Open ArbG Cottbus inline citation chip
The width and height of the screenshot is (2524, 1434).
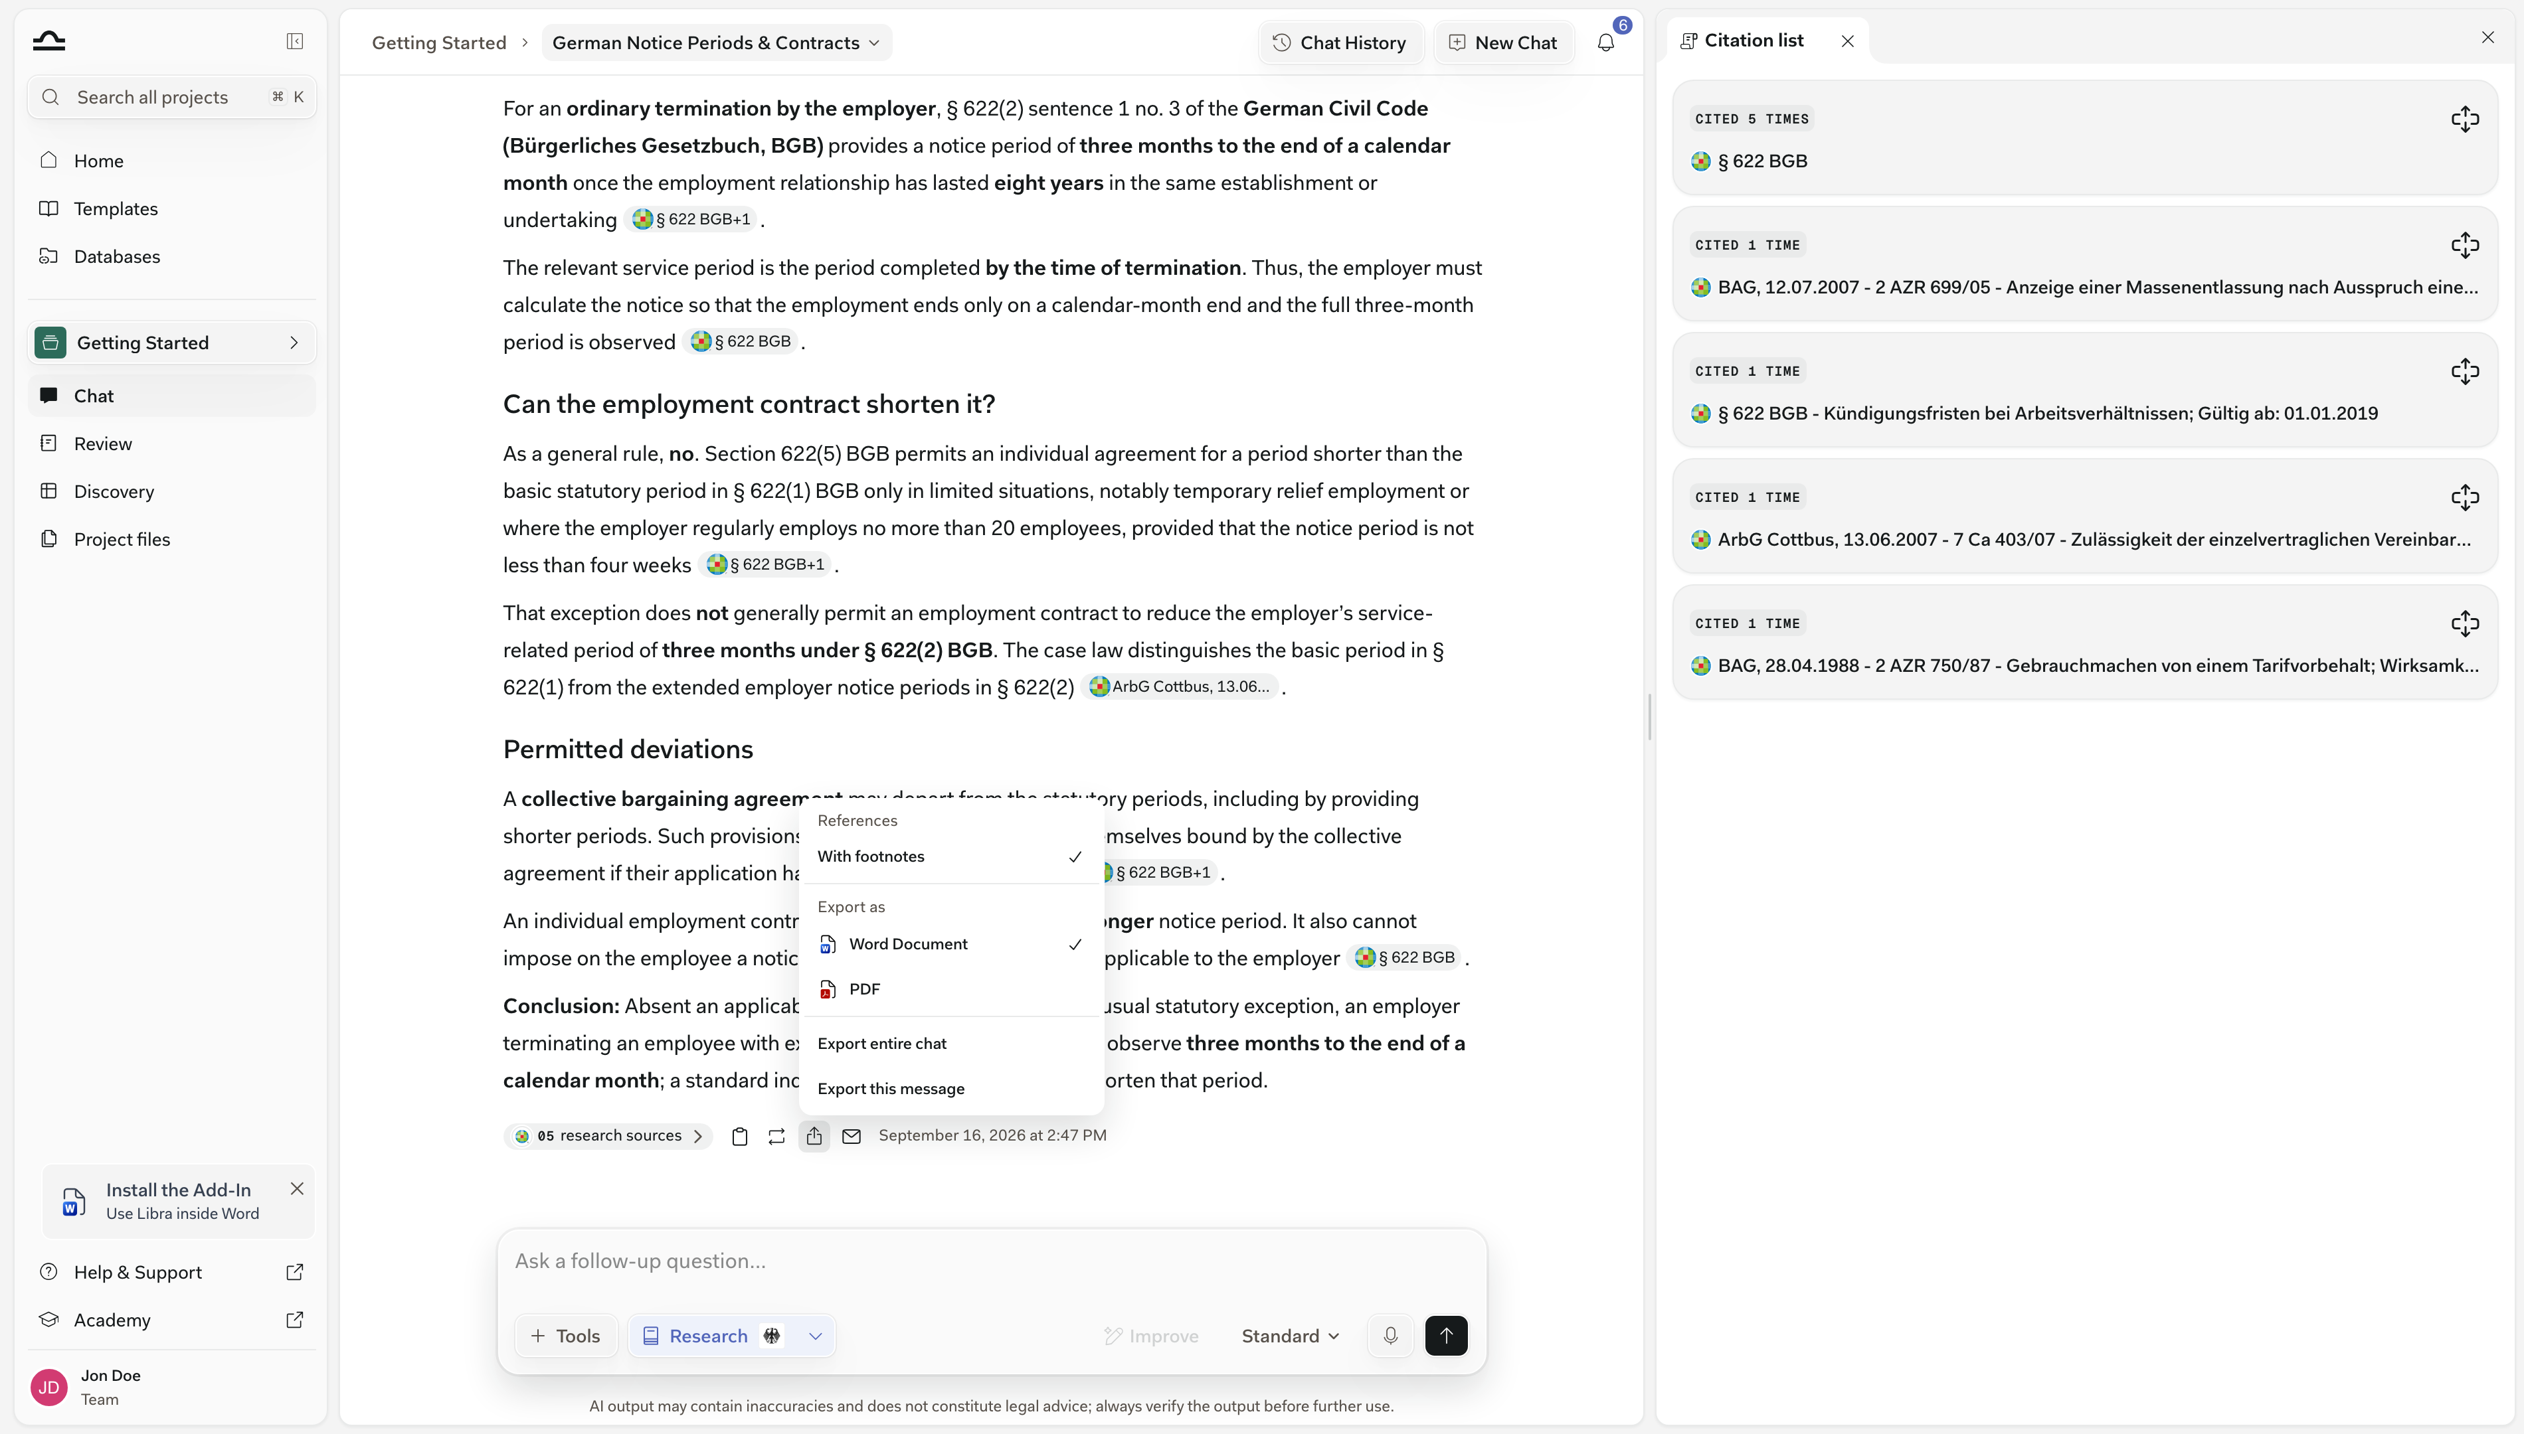tap(1179, 686)
